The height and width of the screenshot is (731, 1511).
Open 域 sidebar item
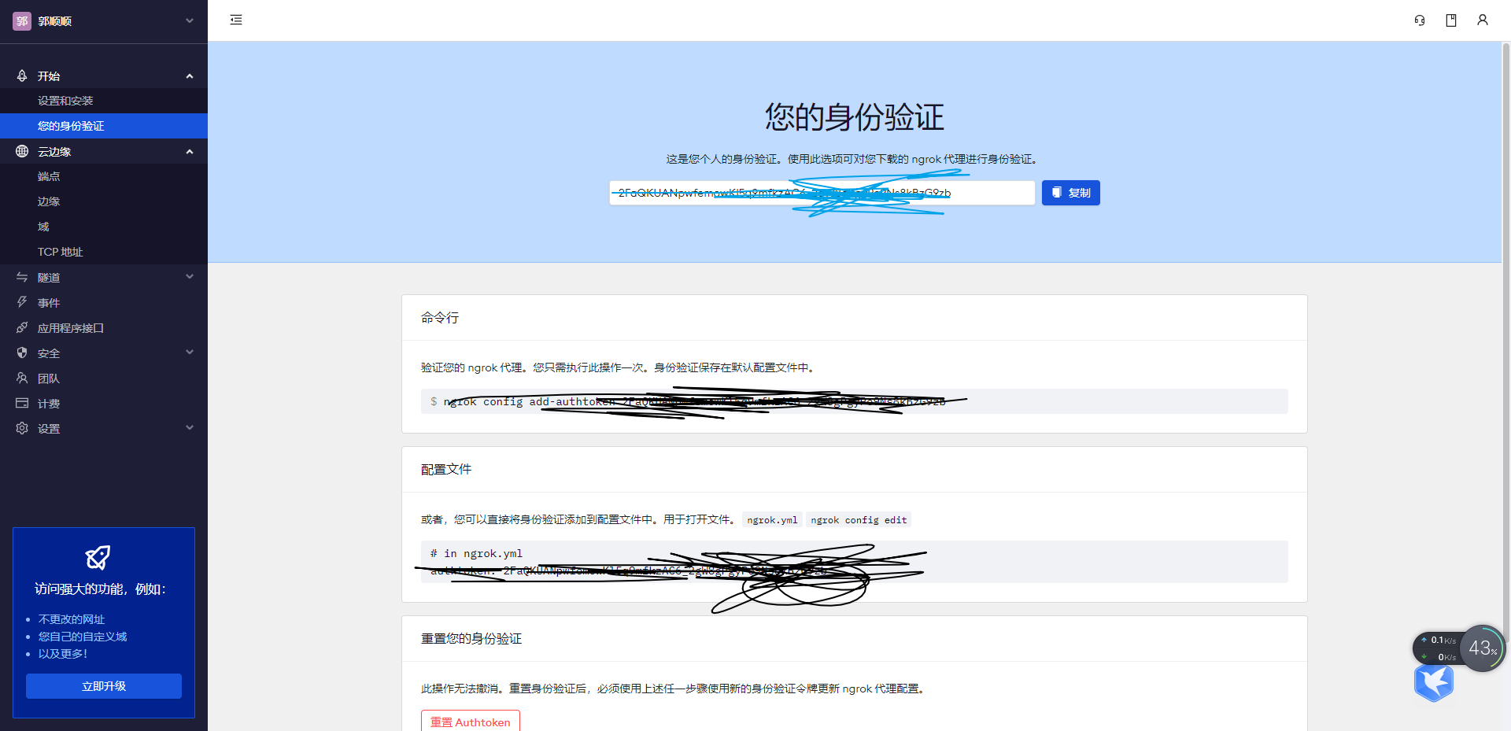[x=104, y=227]
